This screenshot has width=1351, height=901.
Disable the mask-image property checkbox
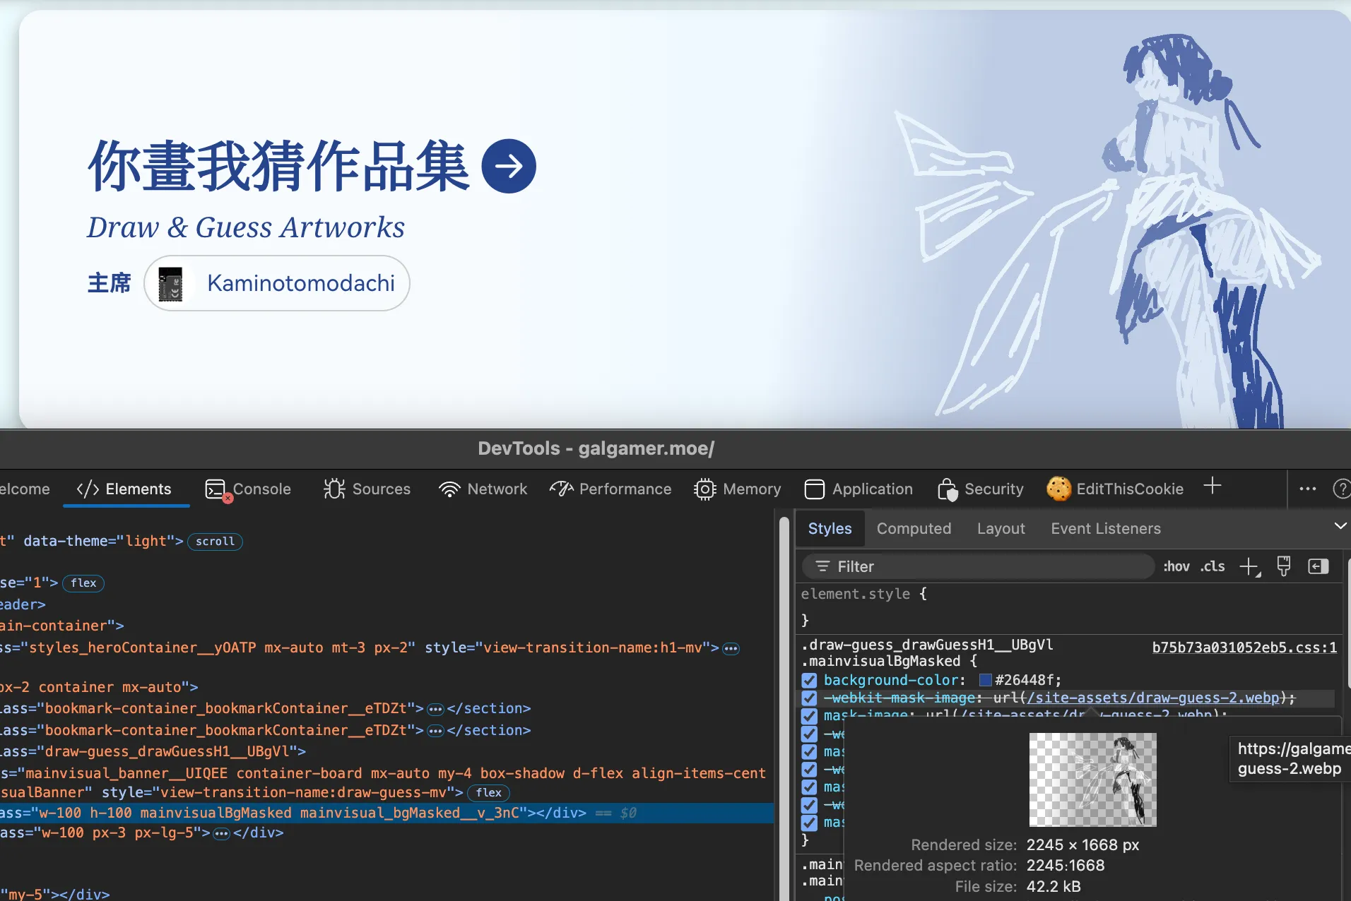pyautogui.click(x=810, y=715)
